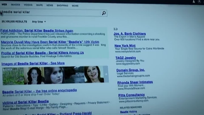
Task: Open the Shopping tab
Action: click(x=62, y=5)
